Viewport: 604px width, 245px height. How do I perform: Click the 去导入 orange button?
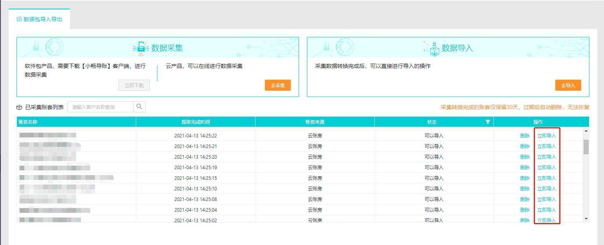[568, 85]
